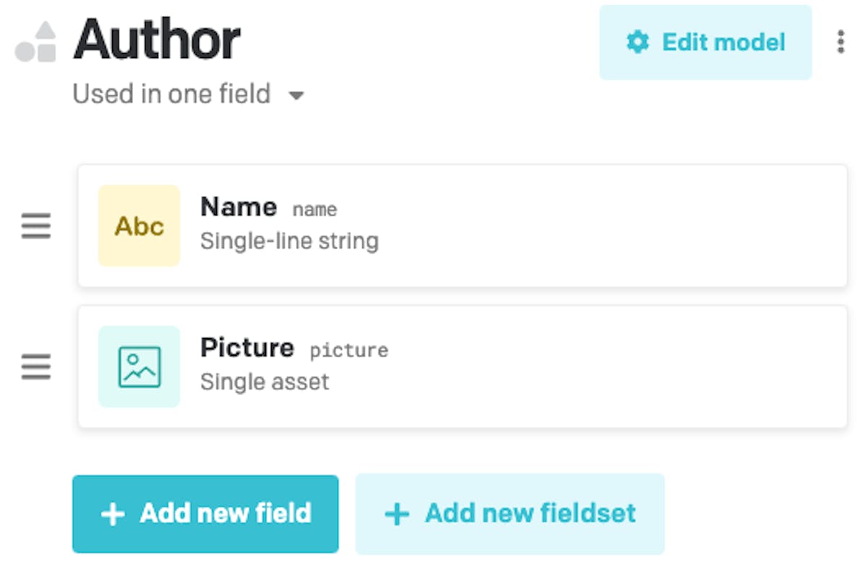This screenshot has height=578, width=868.
Task: Click the Name field drag handle
Action: click(36, 226)
